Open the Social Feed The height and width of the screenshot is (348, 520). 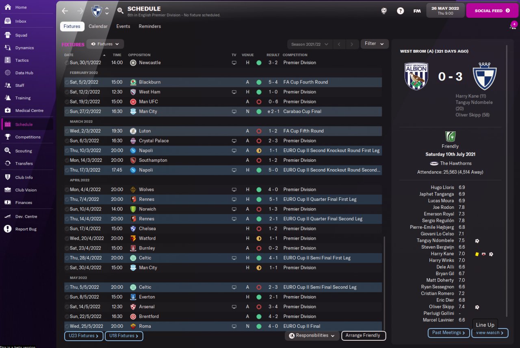pos(492,11)
